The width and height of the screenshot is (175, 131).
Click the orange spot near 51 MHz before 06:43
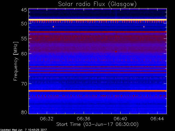coord(144,27)
